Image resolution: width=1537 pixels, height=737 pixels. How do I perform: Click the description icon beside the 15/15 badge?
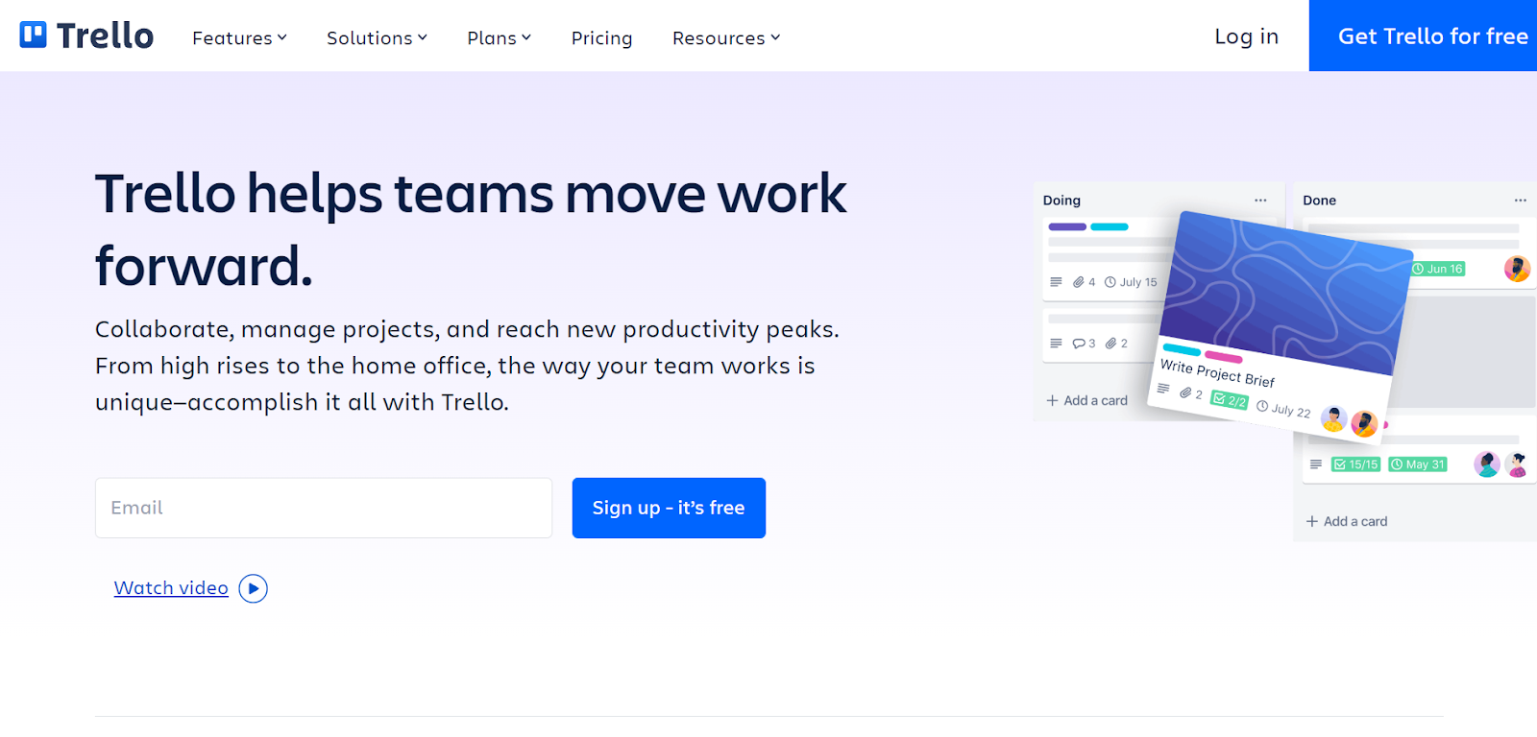1316,464
